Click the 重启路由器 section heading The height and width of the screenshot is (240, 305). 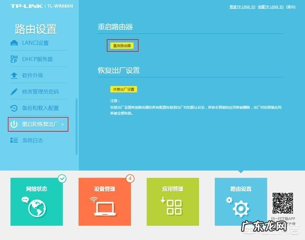[115, 27]
